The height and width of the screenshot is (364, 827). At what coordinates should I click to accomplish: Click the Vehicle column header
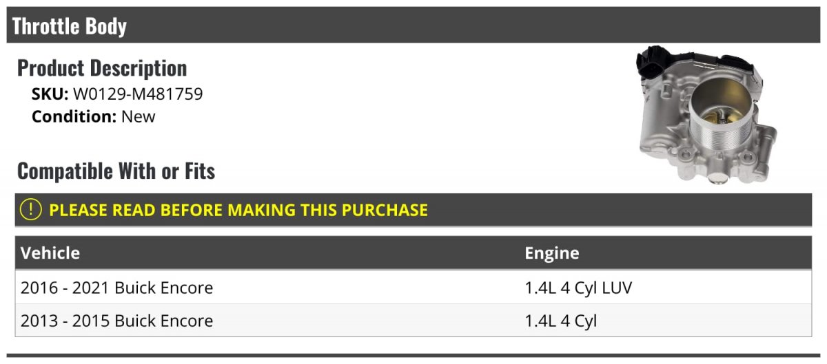click(x=50, y=253)
